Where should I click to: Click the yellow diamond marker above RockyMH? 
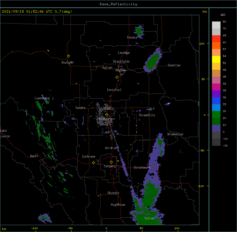coord(68,56)
